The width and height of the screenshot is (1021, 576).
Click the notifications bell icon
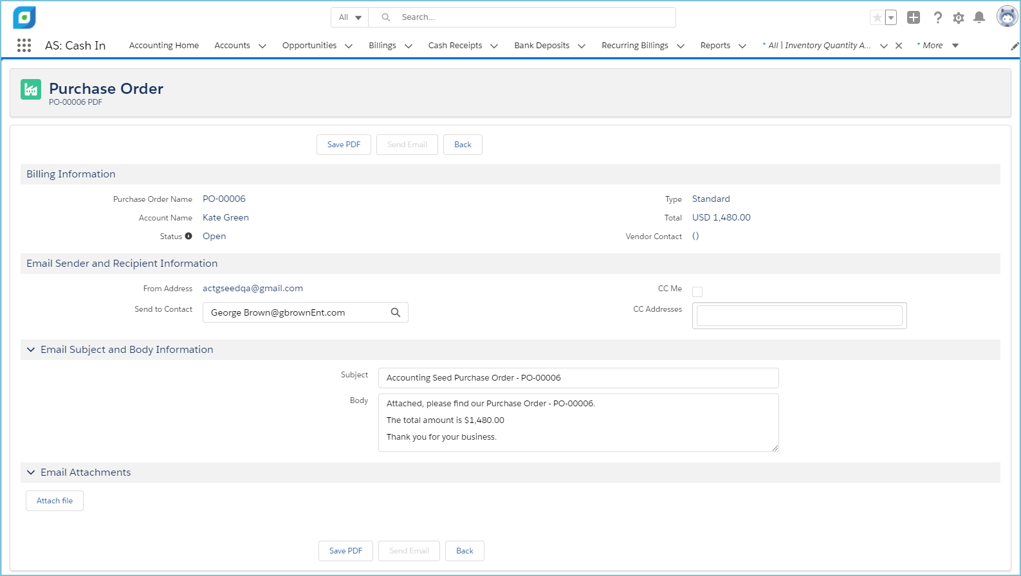979,17
